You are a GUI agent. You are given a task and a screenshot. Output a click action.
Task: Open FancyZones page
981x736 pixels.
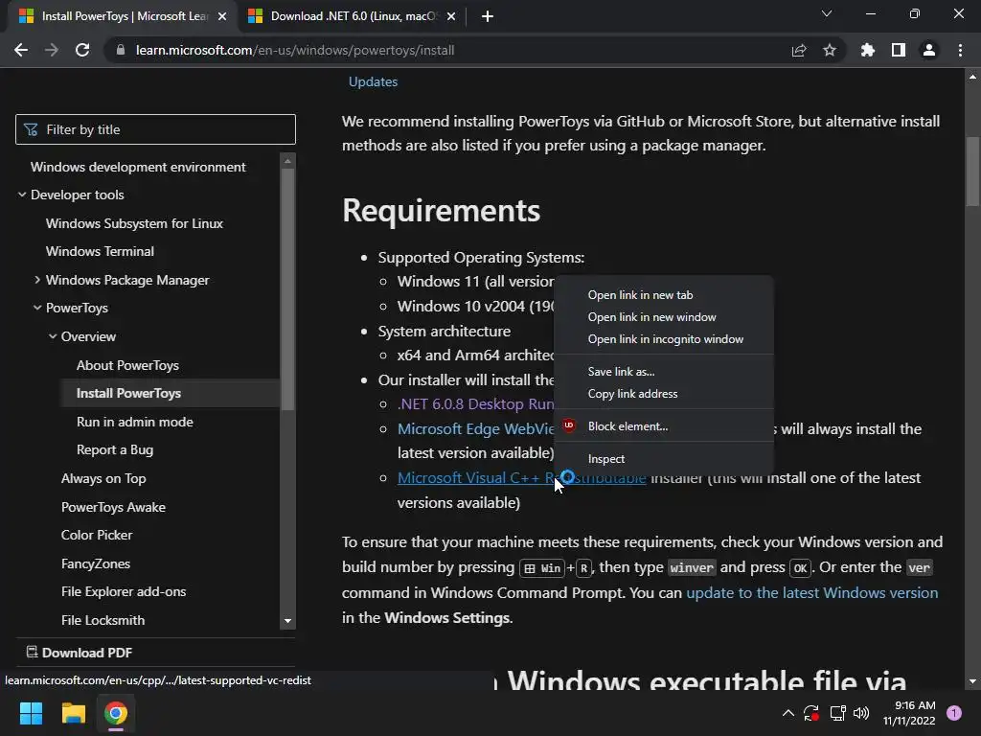click(95, 563)
